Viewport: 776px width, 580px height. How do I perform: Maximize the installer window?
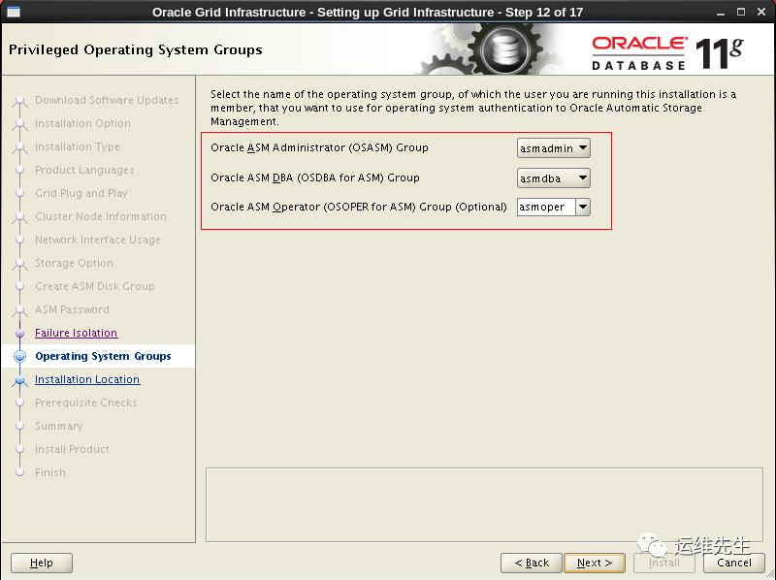(741, 12)
